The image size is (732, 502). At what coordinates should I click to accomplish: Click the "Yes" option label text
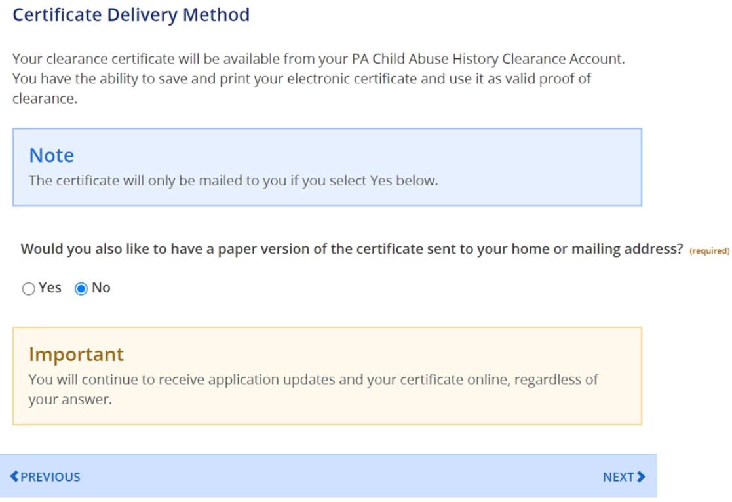click(x=49, y=288)
